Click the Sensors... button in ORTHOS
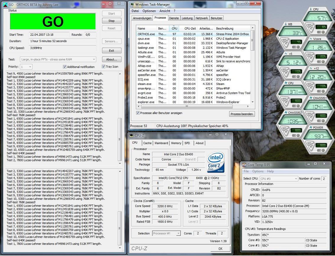 (x=112, y=41)
